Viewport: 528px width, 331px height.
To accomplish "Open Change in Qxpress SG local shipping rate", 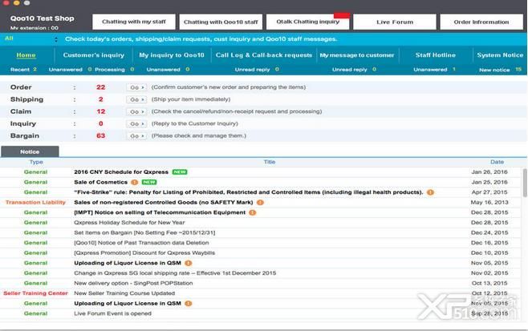I will tap(175, 273).
